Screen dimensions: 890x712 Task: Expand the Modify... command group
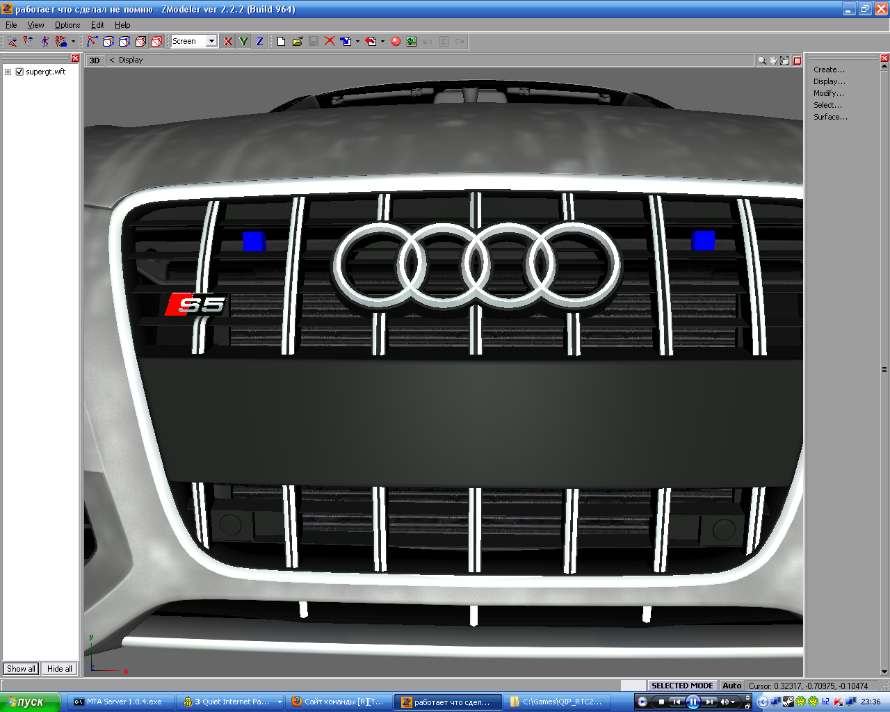pos(829,93)
